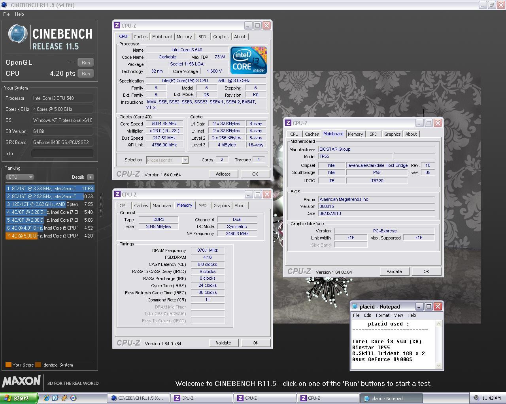
Task: Click the CPU-Z Z icon in the CPU window title bar
Action: pyautogui.click(x=117, y=26)
